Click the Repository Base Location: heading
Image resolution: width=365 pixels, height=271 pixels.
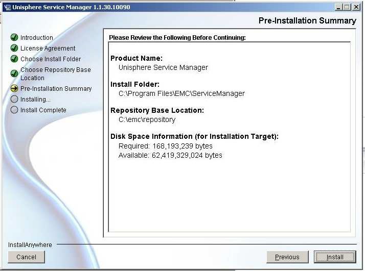tap(157, 110)
